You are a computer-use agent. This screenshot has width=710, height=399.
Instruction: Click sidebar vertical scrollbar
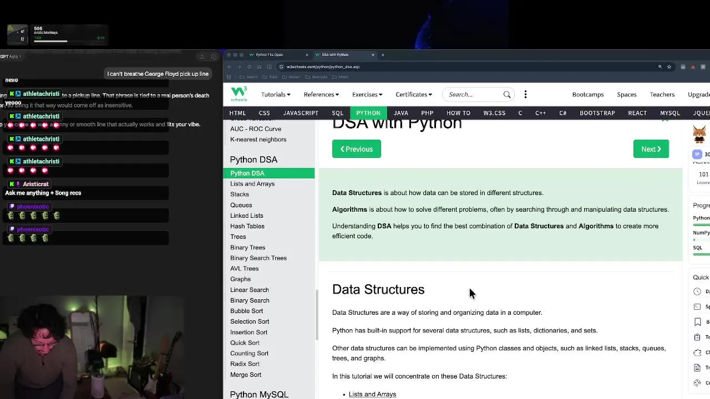[x=317, y=315]
